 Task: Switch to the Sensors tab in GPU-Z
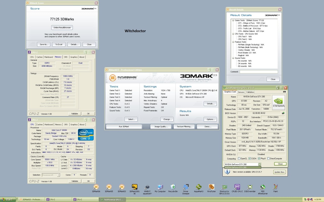click(241, 92)
